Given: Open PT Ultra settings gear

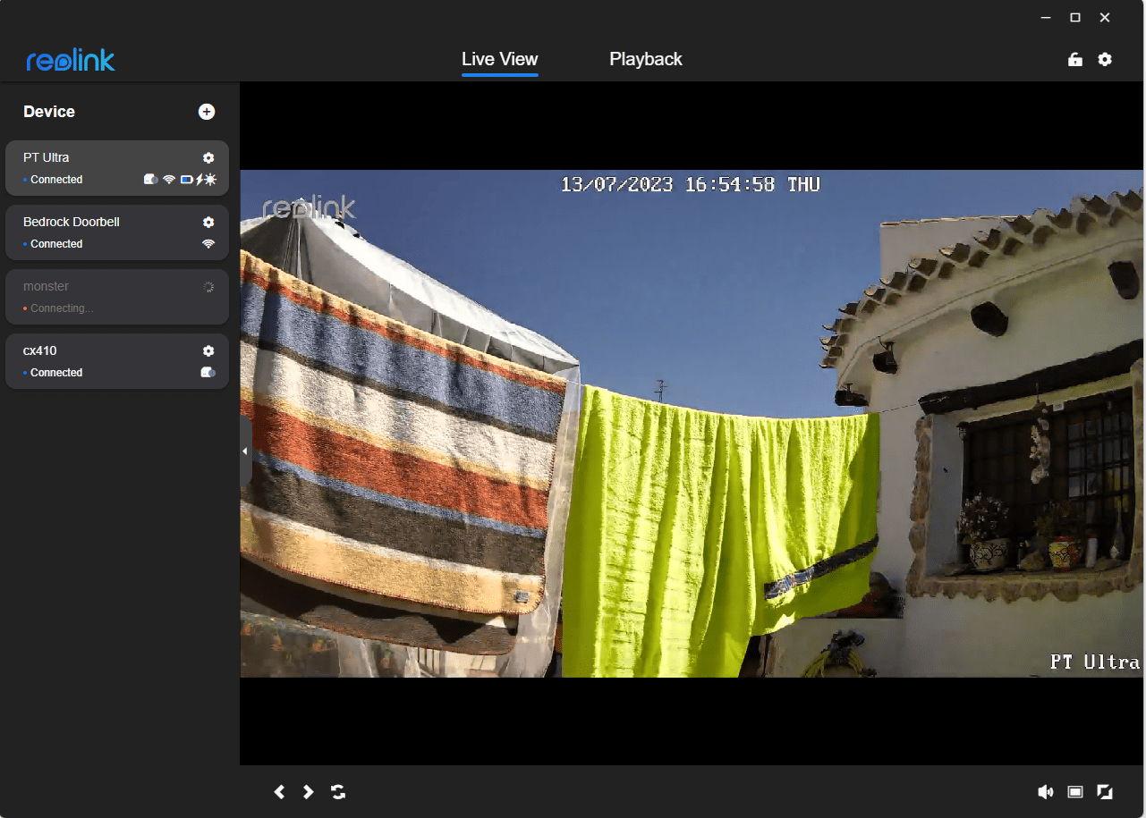Looking at the screenshot, I should click(208, 158).
